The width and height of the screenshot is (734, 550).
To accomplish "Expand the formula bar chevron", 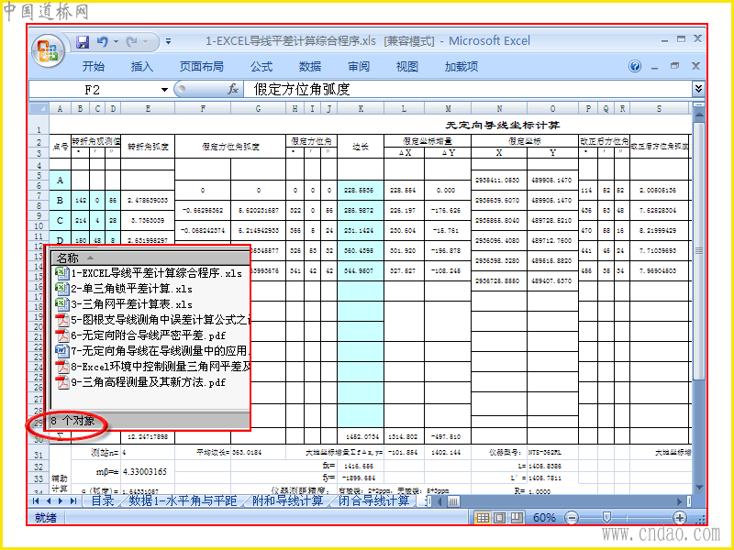I will (698, 88).
